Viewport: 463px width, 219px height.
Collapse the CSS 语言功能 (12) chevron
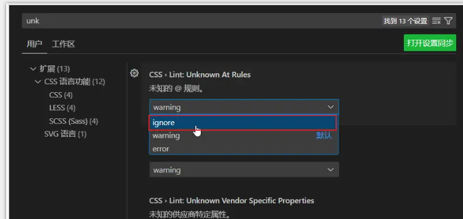click(38, 81)
